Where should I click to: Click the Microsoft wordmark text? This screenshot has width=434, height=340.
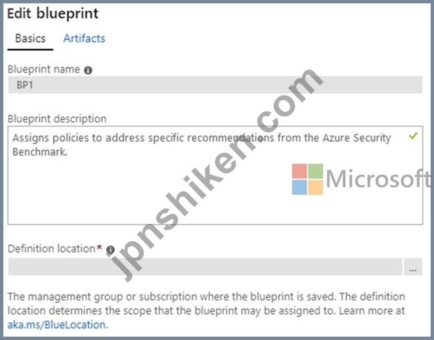click(x=378, y=179)
